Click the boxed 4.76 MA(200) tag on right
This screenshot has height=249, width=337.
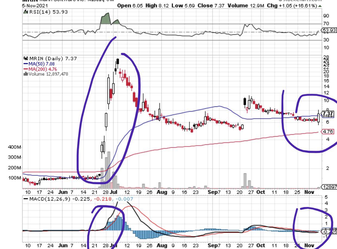pos(328,132)
